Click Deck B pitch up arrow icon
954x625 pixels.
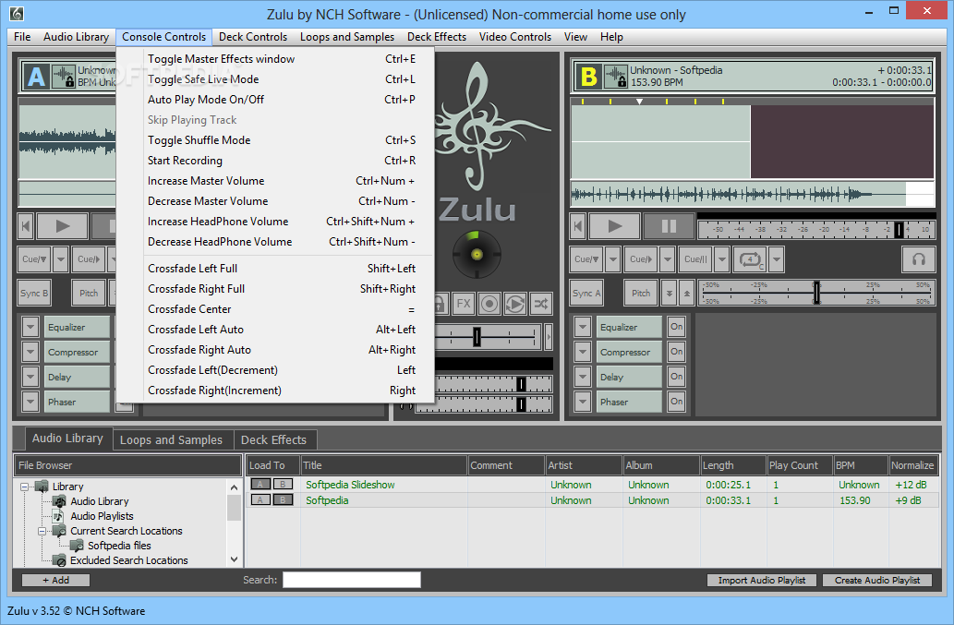point(686,293)
